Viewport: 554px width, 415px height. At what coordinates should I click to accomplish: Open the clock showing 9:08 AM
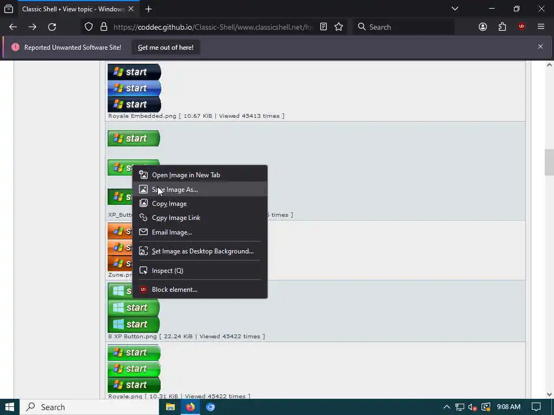click(509, 407)
